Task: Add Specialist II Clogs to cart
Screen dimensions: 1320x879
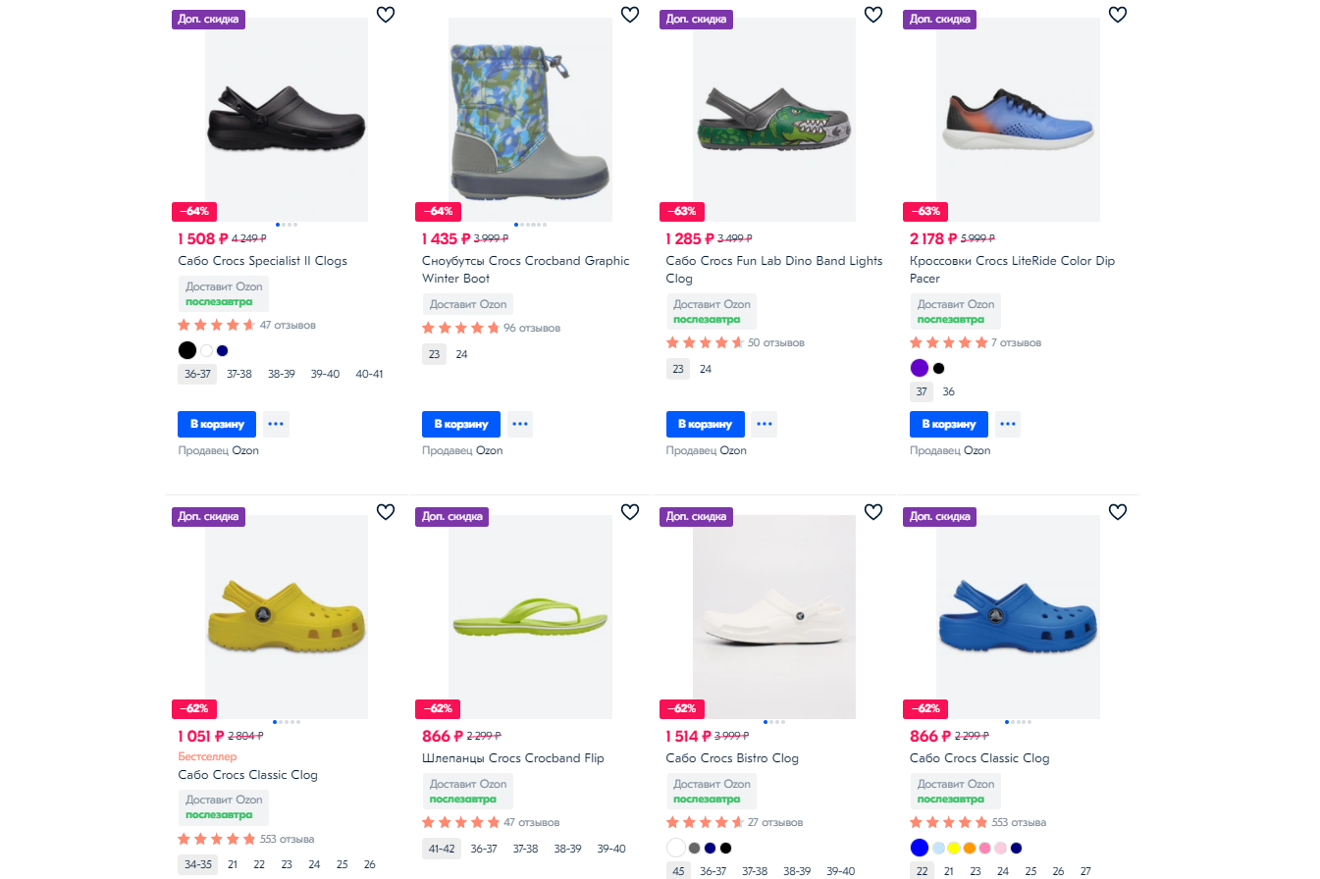Action: (217, 424)
